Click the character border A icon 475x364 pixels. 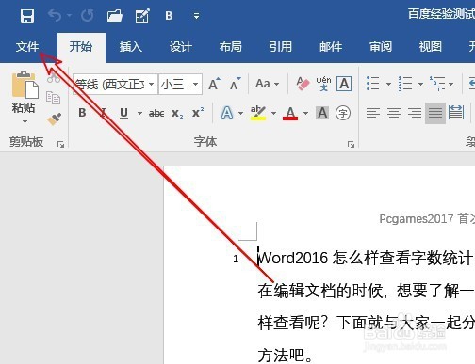[344, 84]
